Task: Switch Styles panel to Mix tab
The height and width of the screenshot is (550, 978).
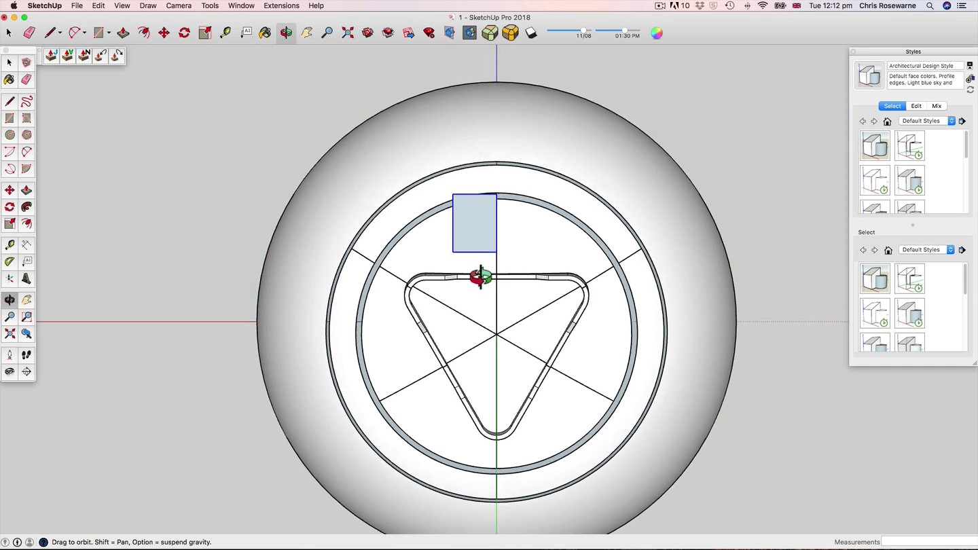Action: pyautogui.click(x=937, y=106)
